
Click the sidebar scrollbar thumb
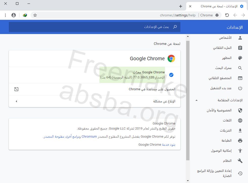coord(188,101)
